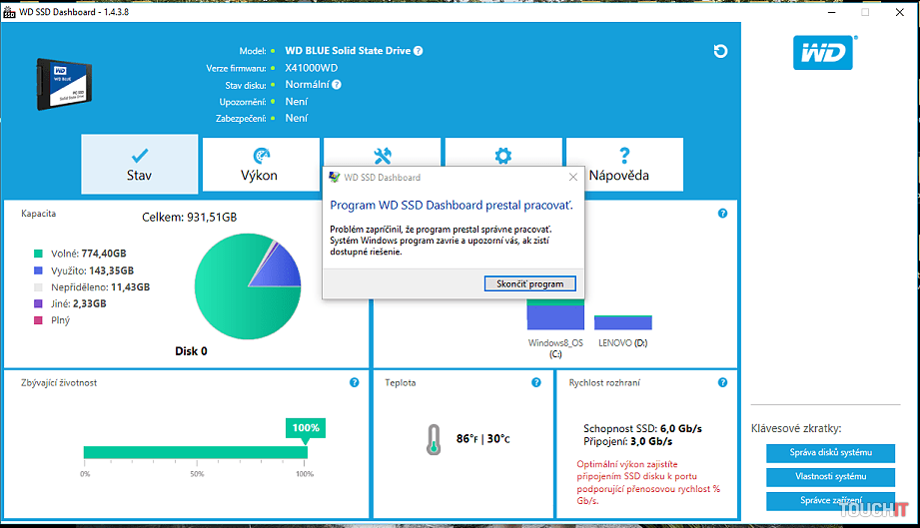Screen dimensions: 920x528
Task: Click help icon in Rychlost rozhraní panel
Action: coord(722,382)
